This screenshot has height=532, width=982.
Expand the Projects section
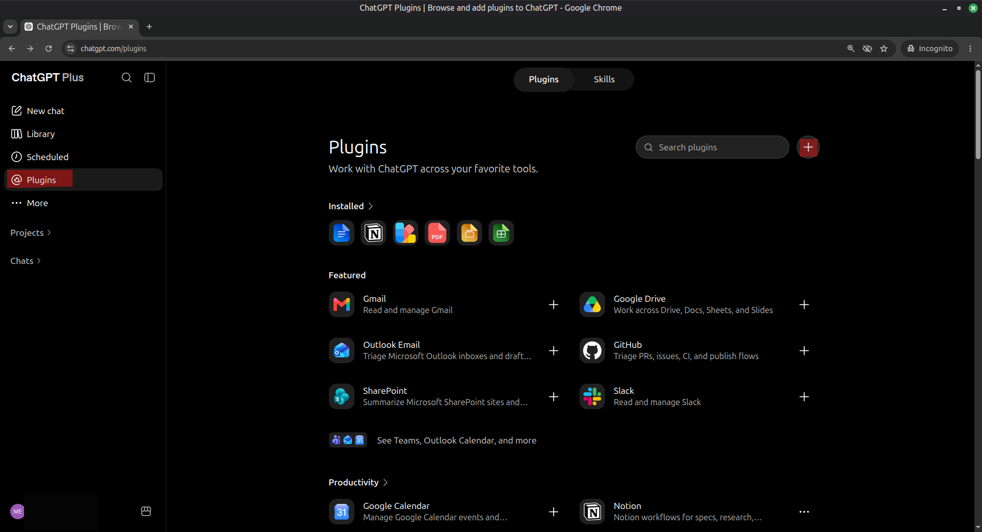[31, 233]
